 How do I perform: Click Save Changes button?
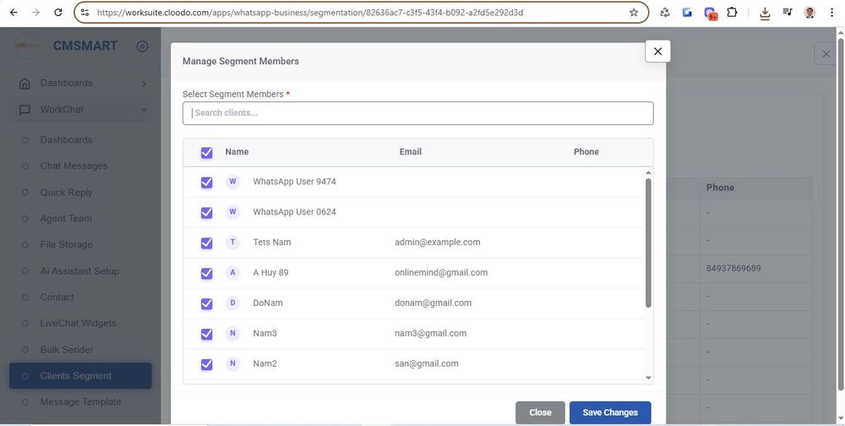[609, 412]
